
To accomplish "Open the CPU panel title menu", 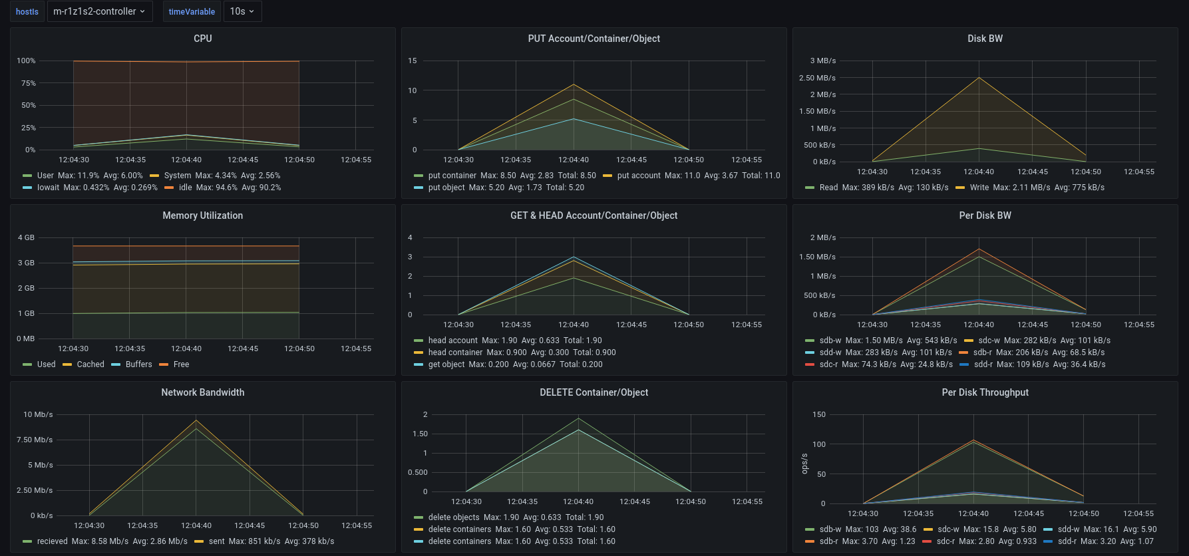I will point(203,39).
